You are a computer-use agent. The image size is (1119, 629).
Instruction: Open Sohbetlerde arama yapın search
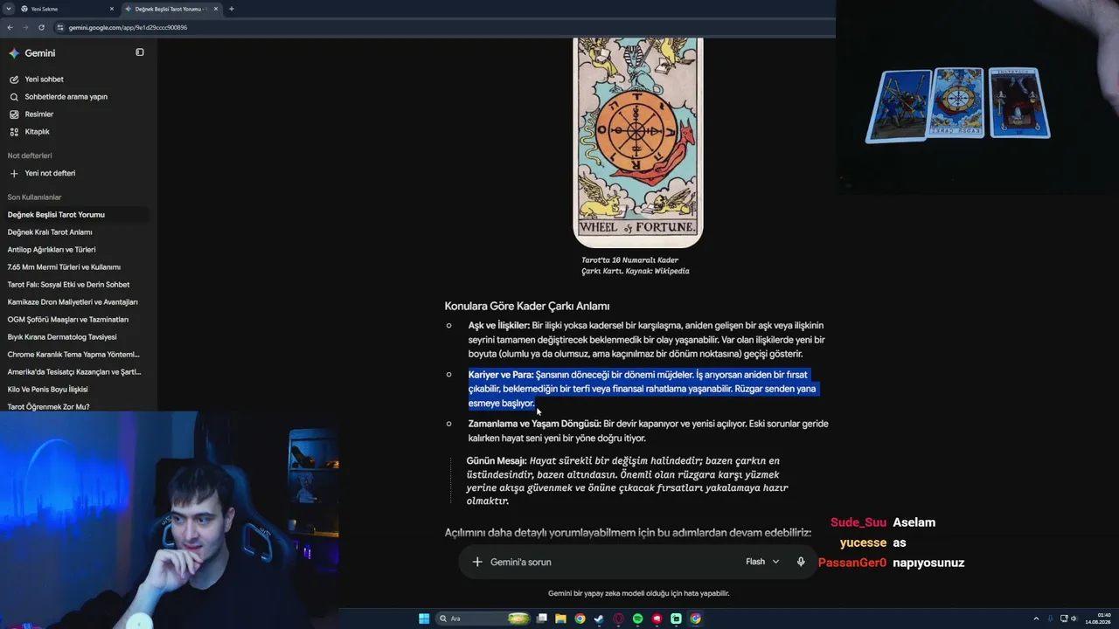(58, 97)
